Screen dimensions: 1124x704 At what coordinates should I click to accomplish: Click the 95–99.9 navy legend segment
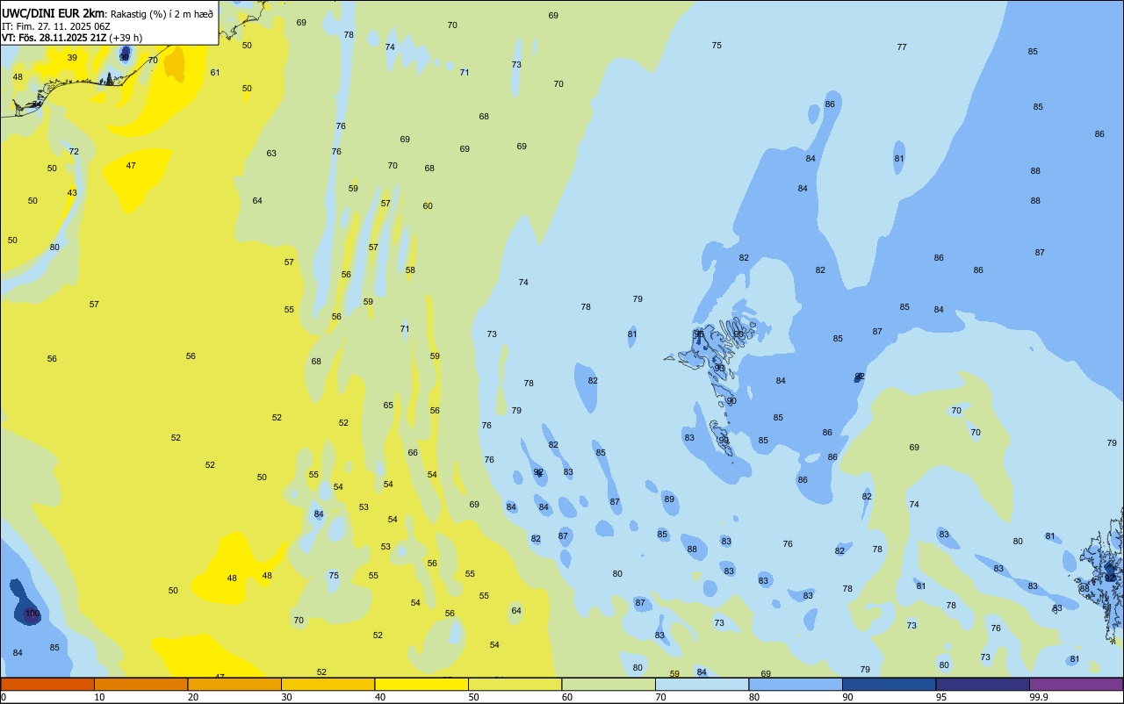(x=983, y=684)
